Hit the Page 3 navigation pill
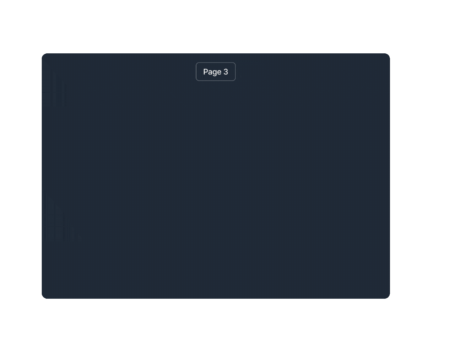Image resolution: width=471 pixels, height=353 pixels. 216,72
